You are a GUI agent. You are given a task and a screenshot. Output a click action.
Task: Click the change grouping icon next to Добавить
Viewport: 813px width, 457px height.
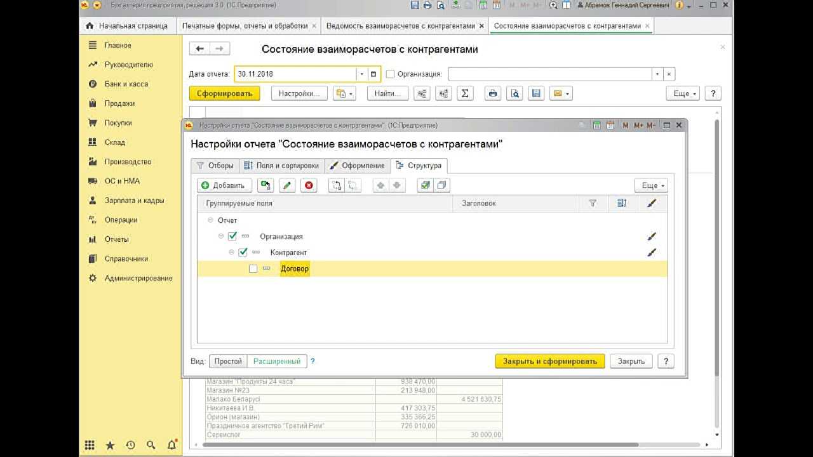tap(265, 185)
